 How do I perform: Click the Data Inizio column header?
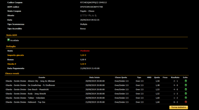94,78
